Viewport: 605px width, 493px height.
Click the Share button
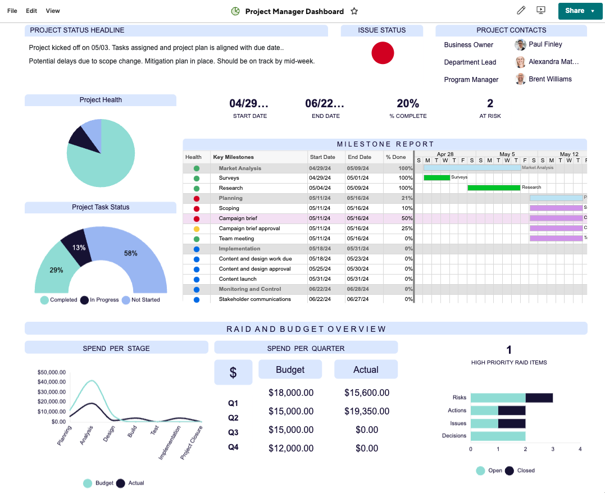coord(574,11)
